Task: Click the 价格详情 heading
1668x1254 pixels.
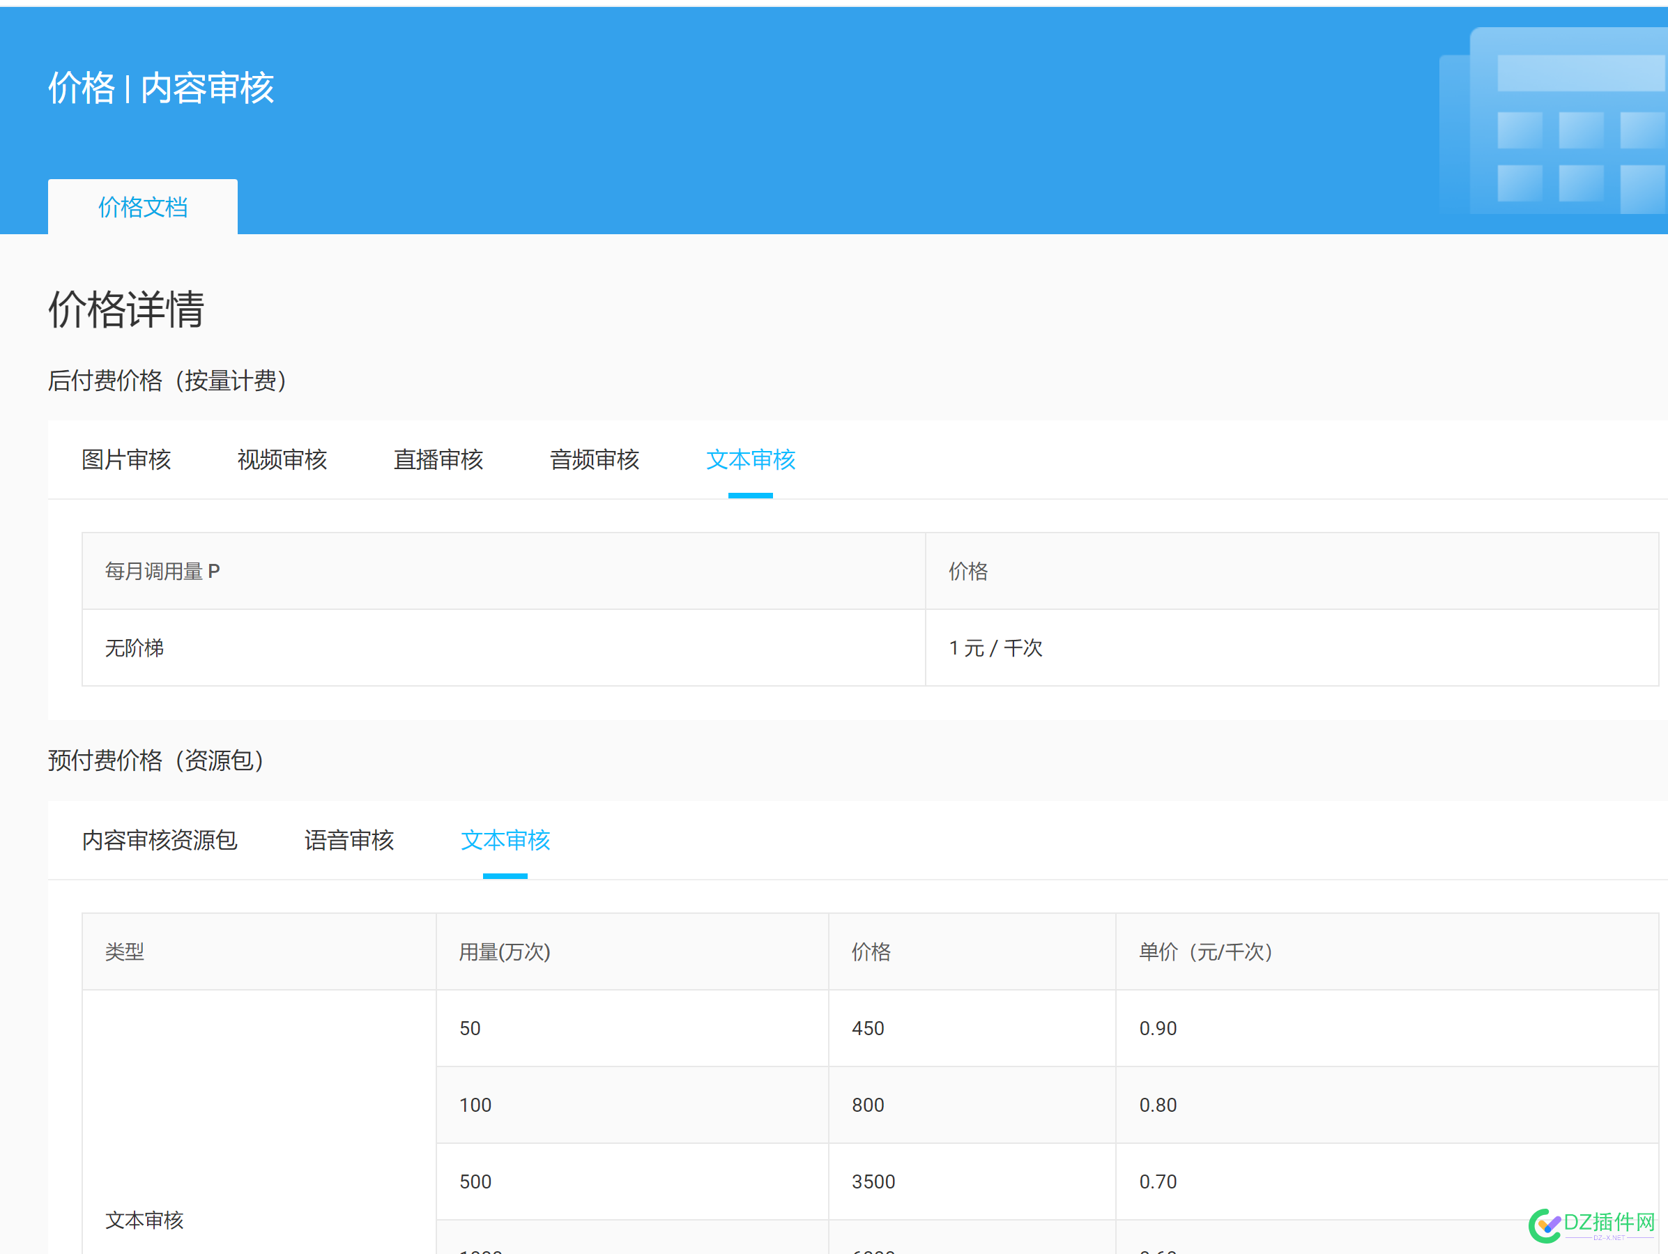Action: [126, 309]
